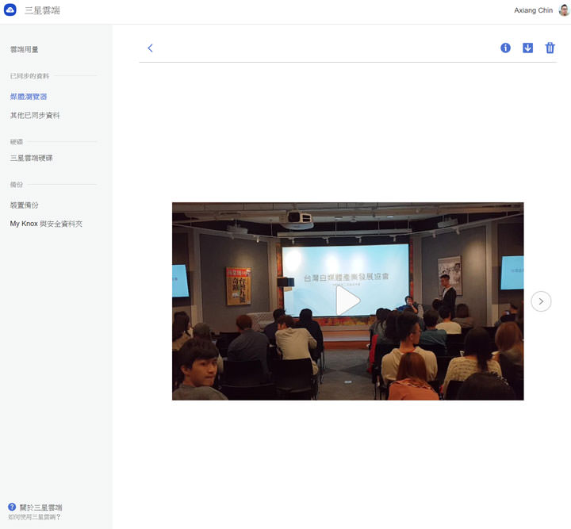571x529 pixels.
Task: Open My Knox 與安全資料夾
Action: 46,224
